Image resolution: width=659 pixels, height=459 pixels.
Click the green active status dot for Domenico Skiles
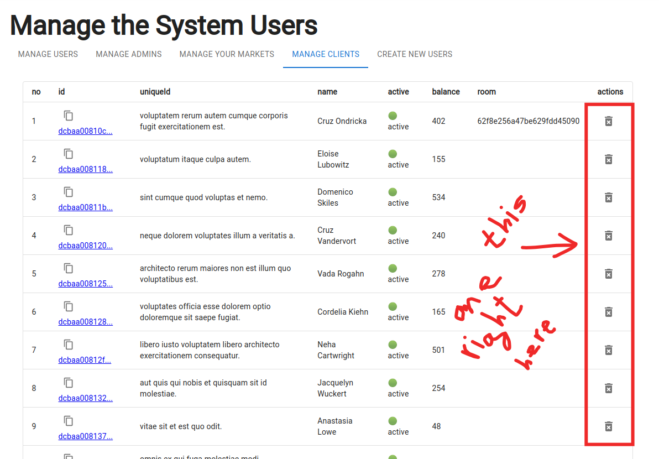[x=393, y=192]
